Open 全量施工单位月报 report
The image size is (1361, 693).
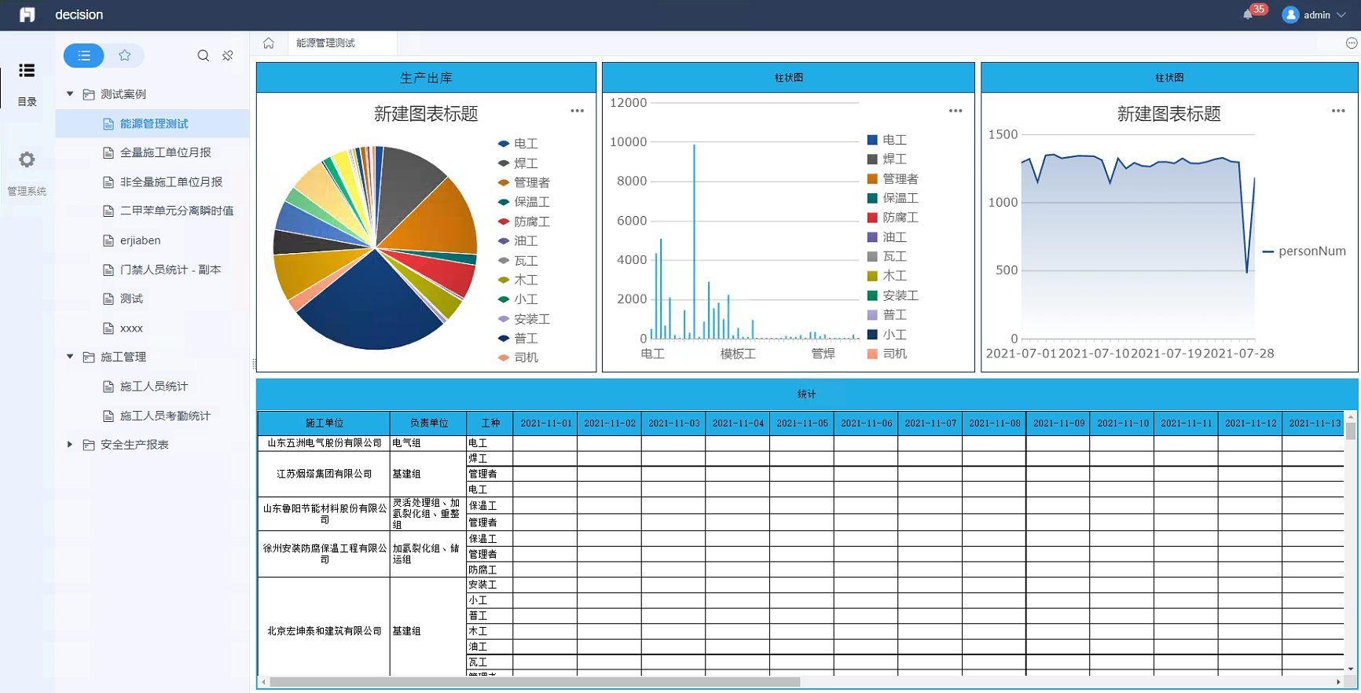coord(165,152)
